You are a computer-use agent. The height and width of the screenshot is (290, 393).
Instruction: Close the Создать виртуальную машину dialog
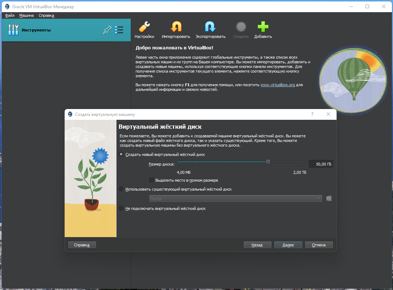[328, 114]
